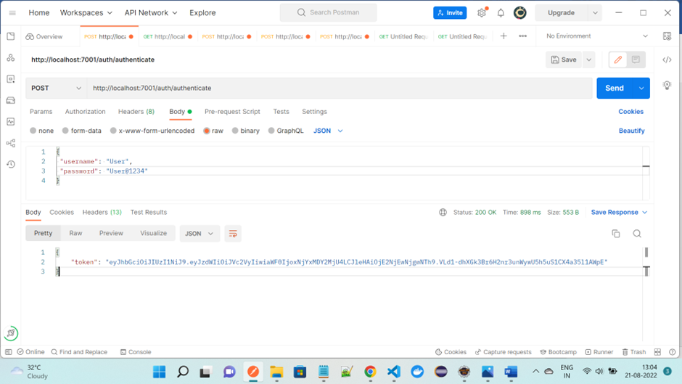Open Google Chrome from the taskbar
Viewport: 682px width, 384px height.
[x=370, y=372]
